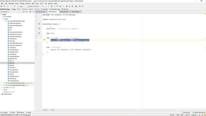This screenshot has height=116, width=206.
Task: Open the View menu
Action: (x=6, y=4)
